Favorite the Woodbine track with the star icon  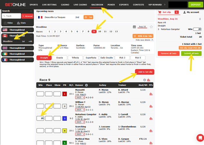click(x=151, y=27)
